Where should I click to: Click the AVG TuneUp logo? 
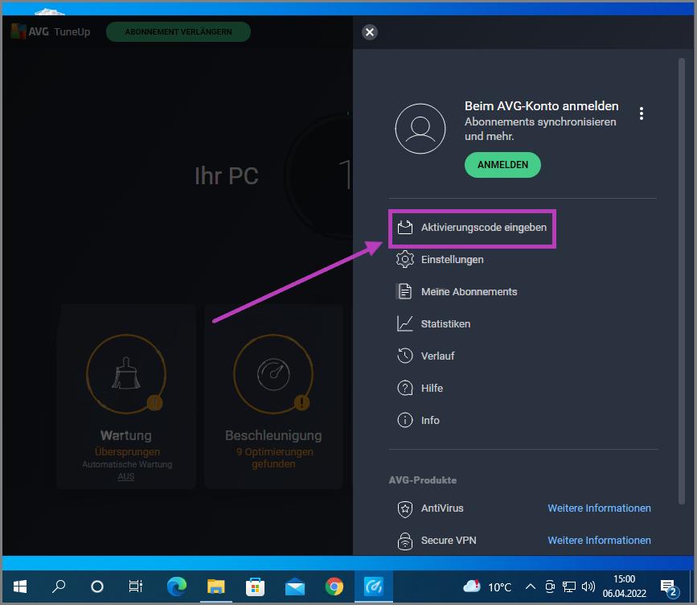[x=50, y=31]
